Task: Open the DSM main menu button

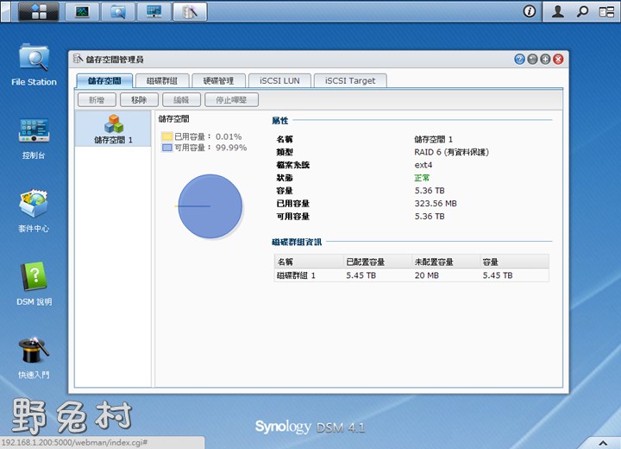Action: [x=39, y=11]
